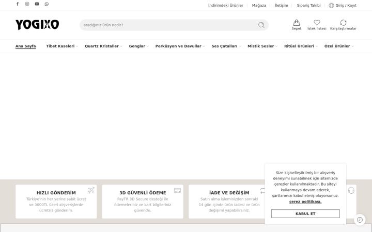Go to Ana Sayfa menu item
Image resolution: width=372 pixels, height=232 pixels.
pyautogui.click(x=26, y=46)
